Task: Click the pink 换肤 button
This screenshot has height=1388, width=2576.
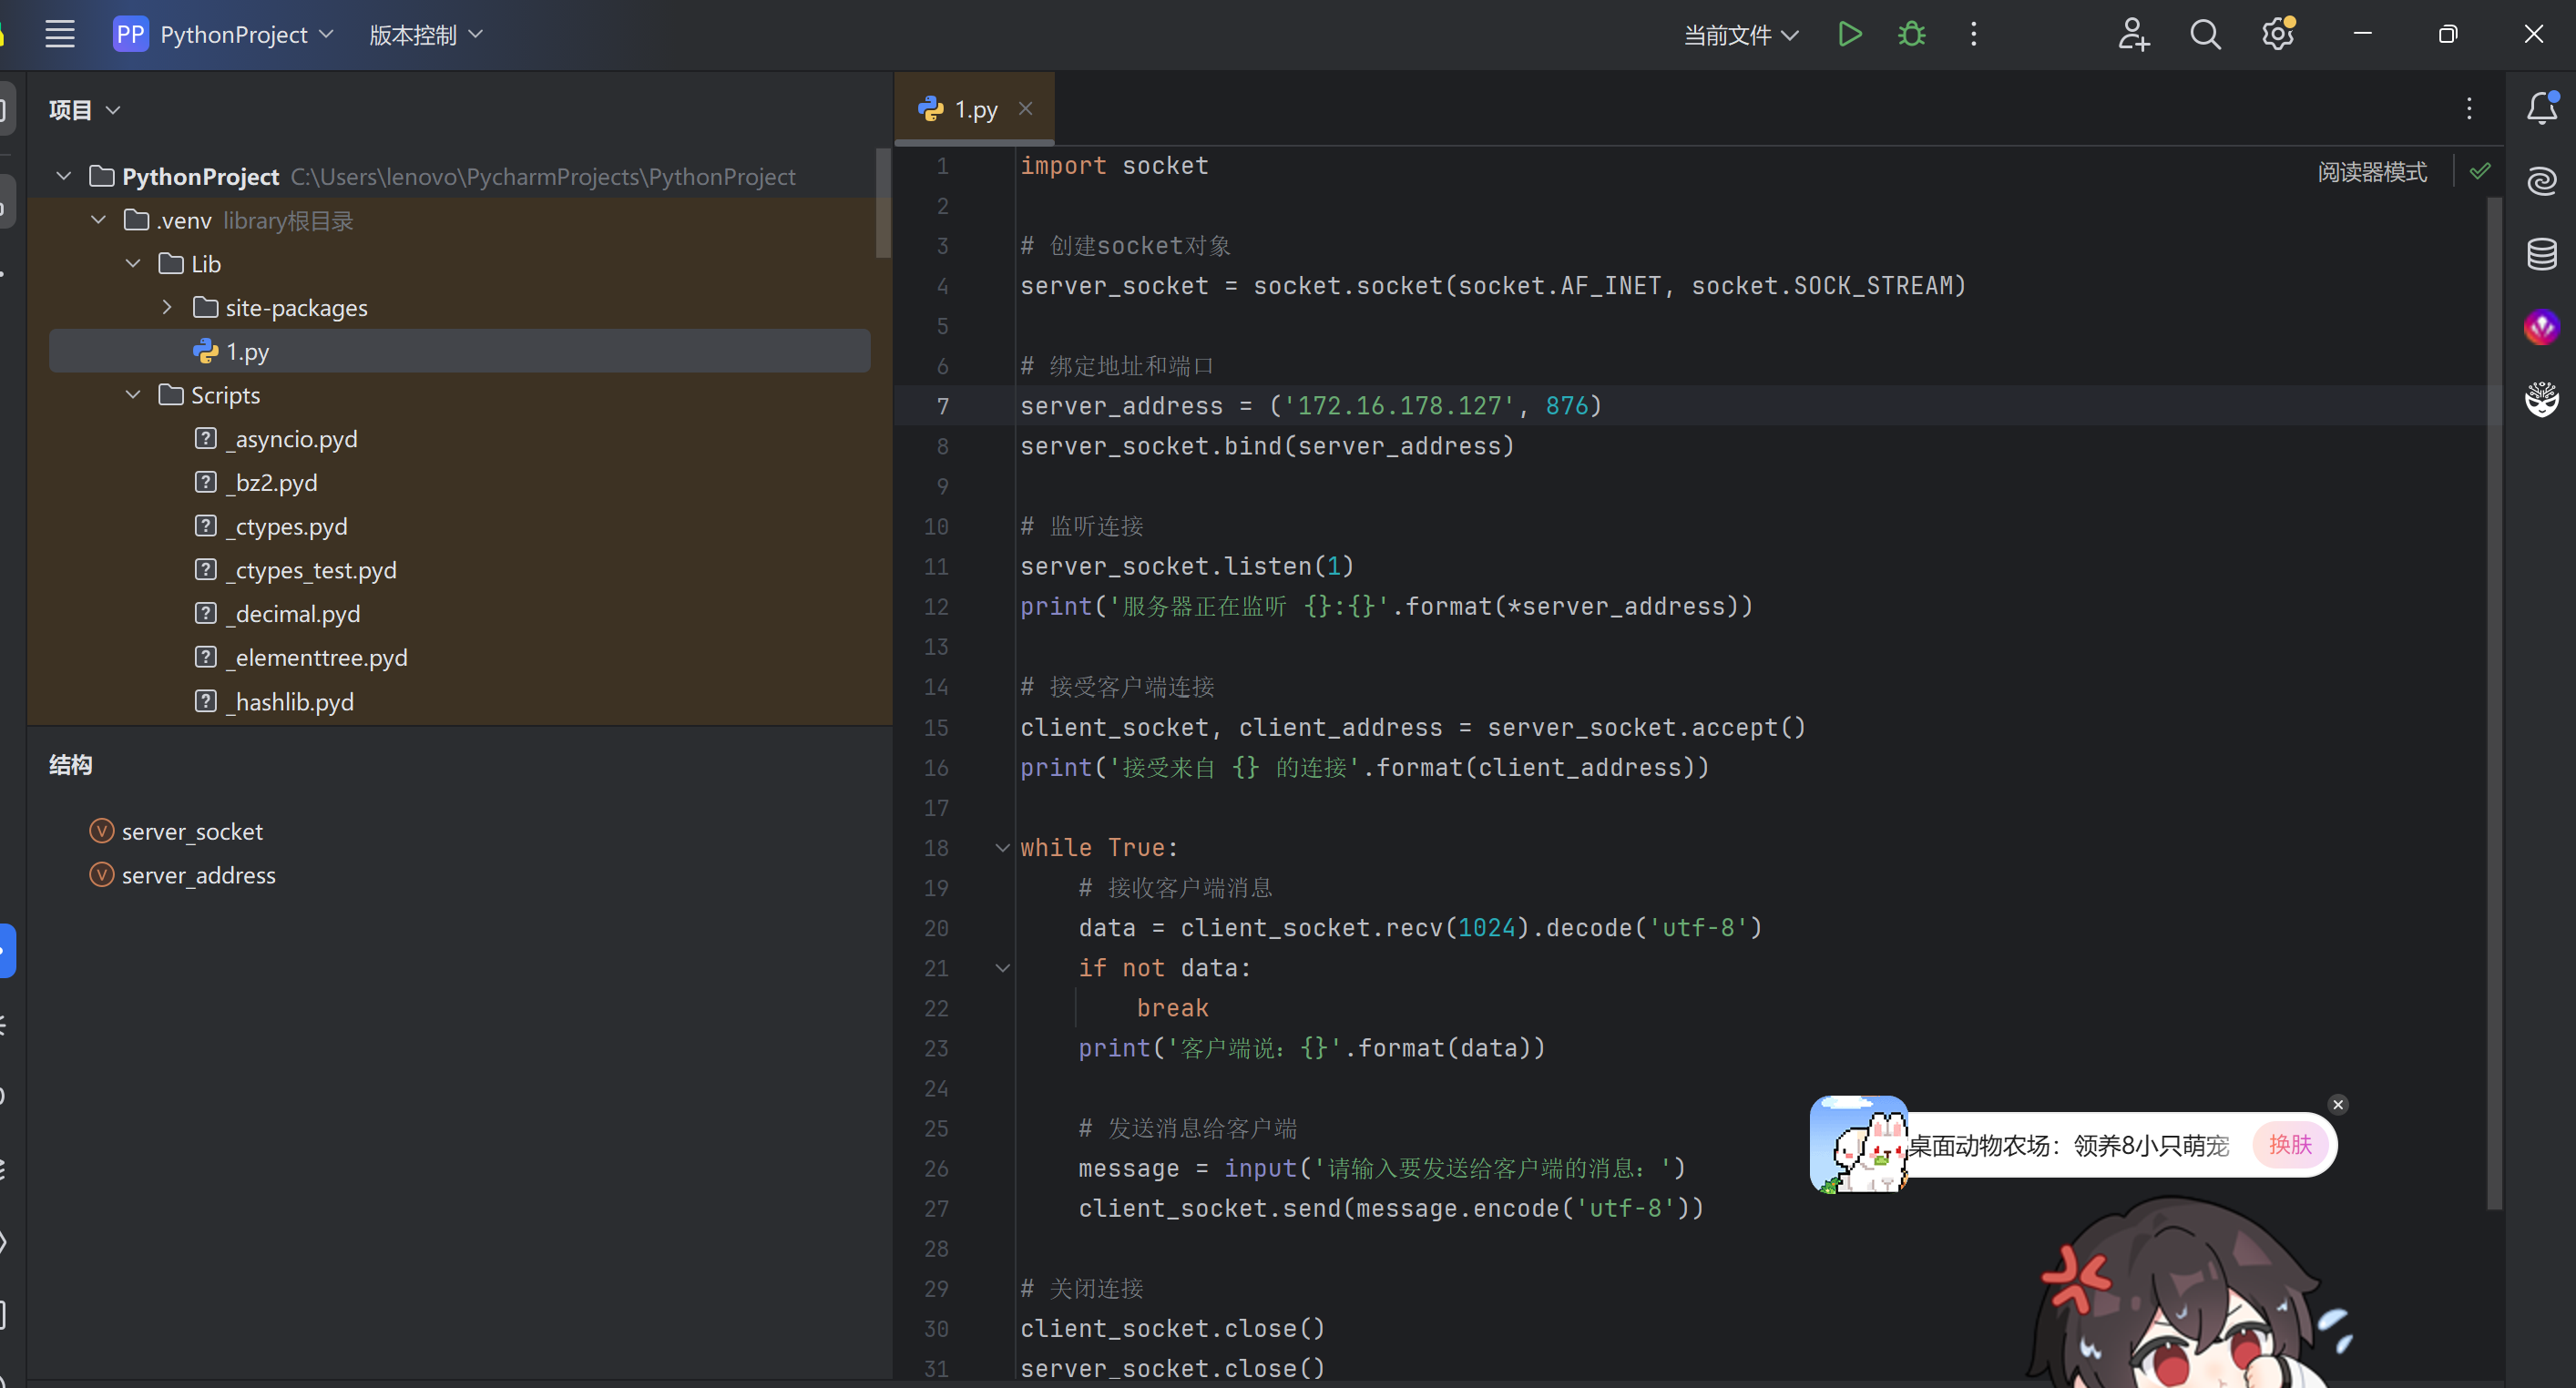Action: [x=2290, y=1144]
